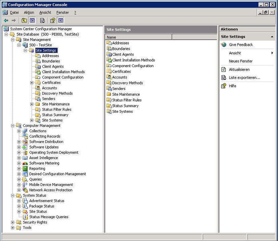Screen dimensions: 278x241
Task: Collapse the Site Database node
Action: pyautogui.click(x=6, y=35)
